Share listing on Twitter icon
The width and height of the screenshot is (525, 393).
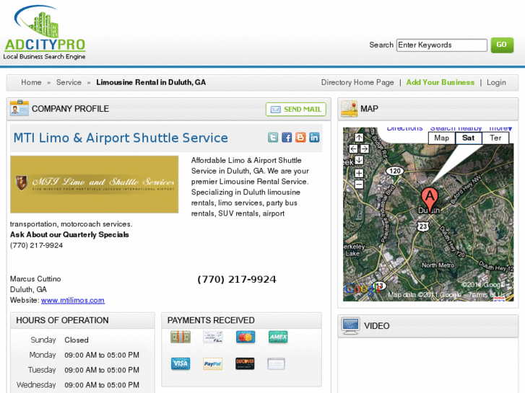(x=273, y=137)
